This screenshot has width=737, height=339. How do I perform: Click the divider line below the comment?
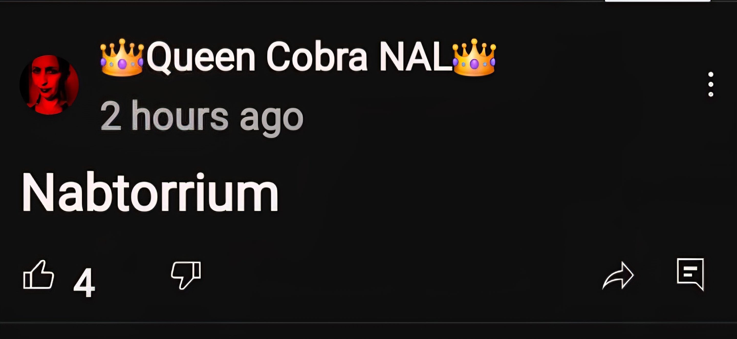[368, 323]
